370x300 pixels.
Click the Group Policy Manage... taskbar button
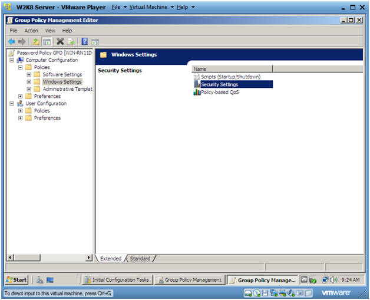pyautogui.click(x=263, y=280)
